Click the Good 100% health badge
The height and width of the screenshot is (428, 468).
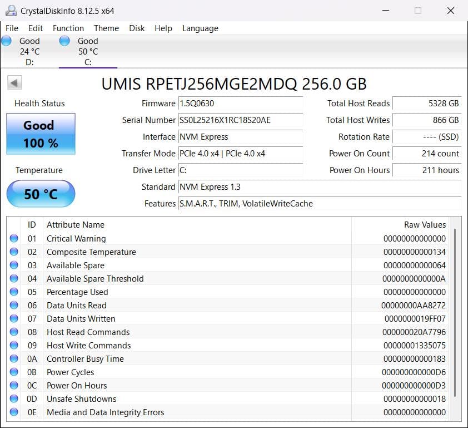point(40,132)
